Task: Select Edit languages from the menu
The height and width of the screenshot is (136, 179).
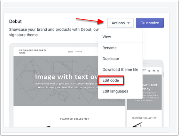Action: pyautogui.click(x=120, y=91)
